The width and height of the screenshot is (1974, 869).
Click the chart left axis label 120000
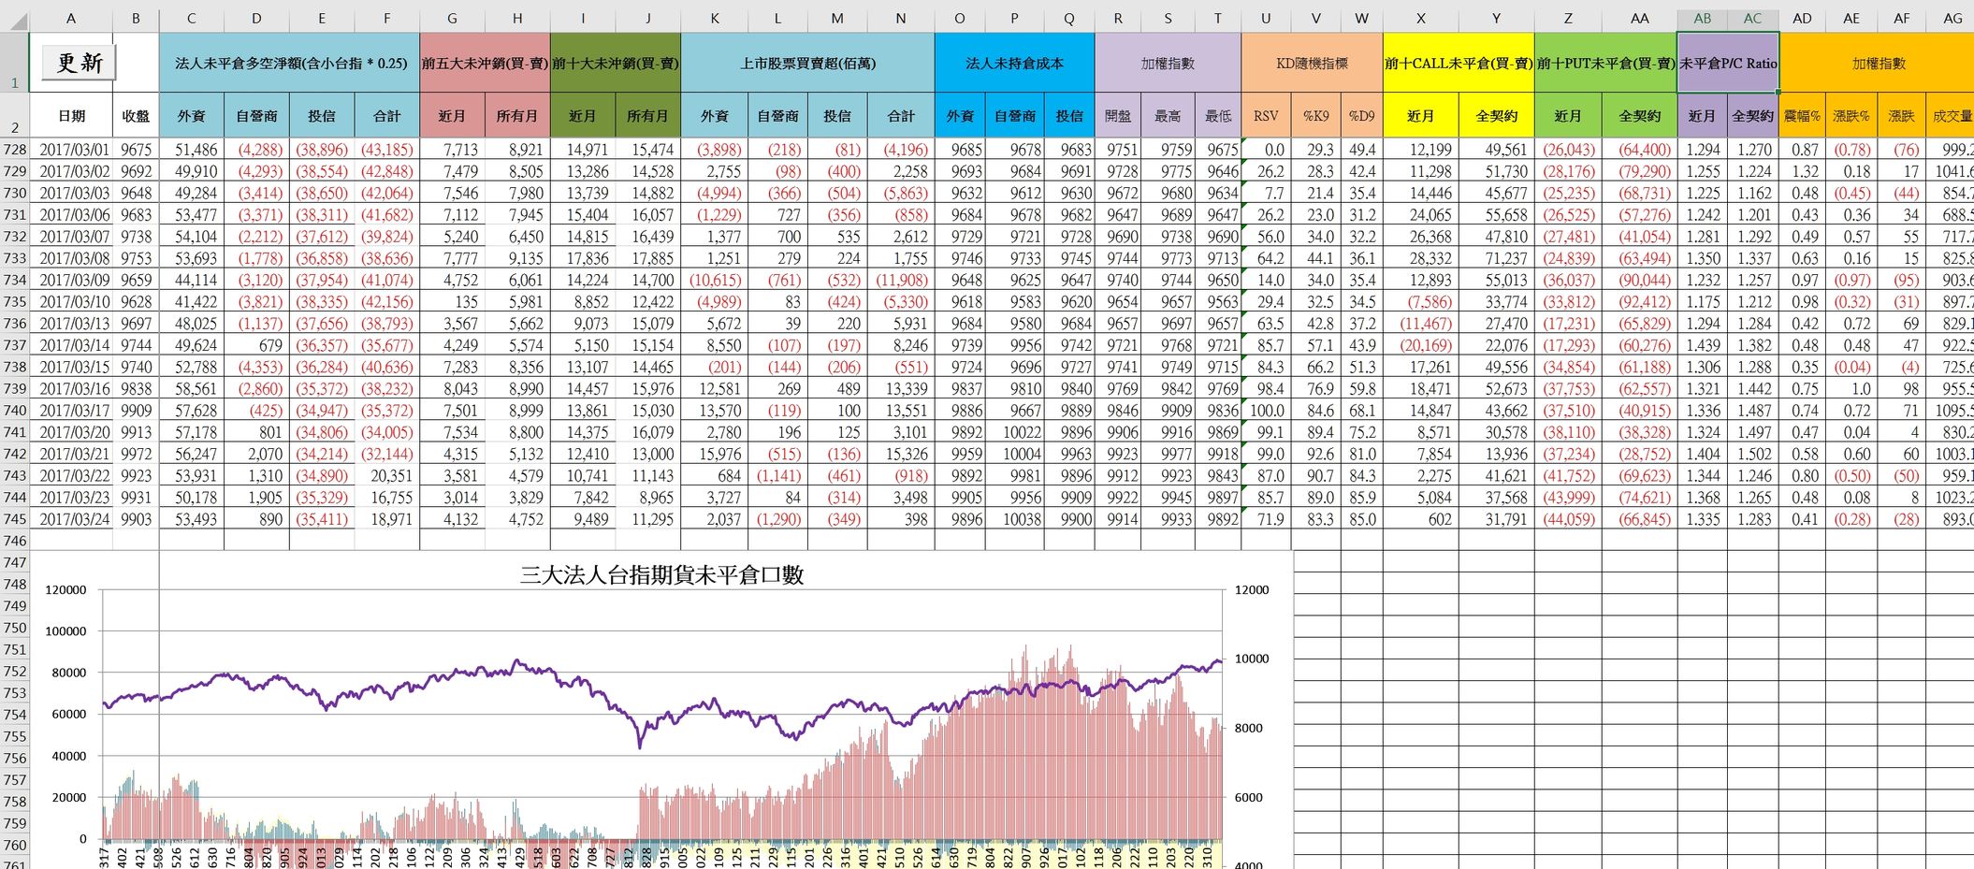(x=65, y=590)
